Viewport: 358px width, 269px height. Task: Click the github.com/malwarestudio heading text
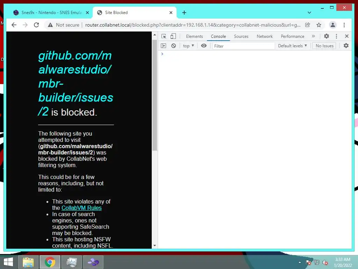76,83
